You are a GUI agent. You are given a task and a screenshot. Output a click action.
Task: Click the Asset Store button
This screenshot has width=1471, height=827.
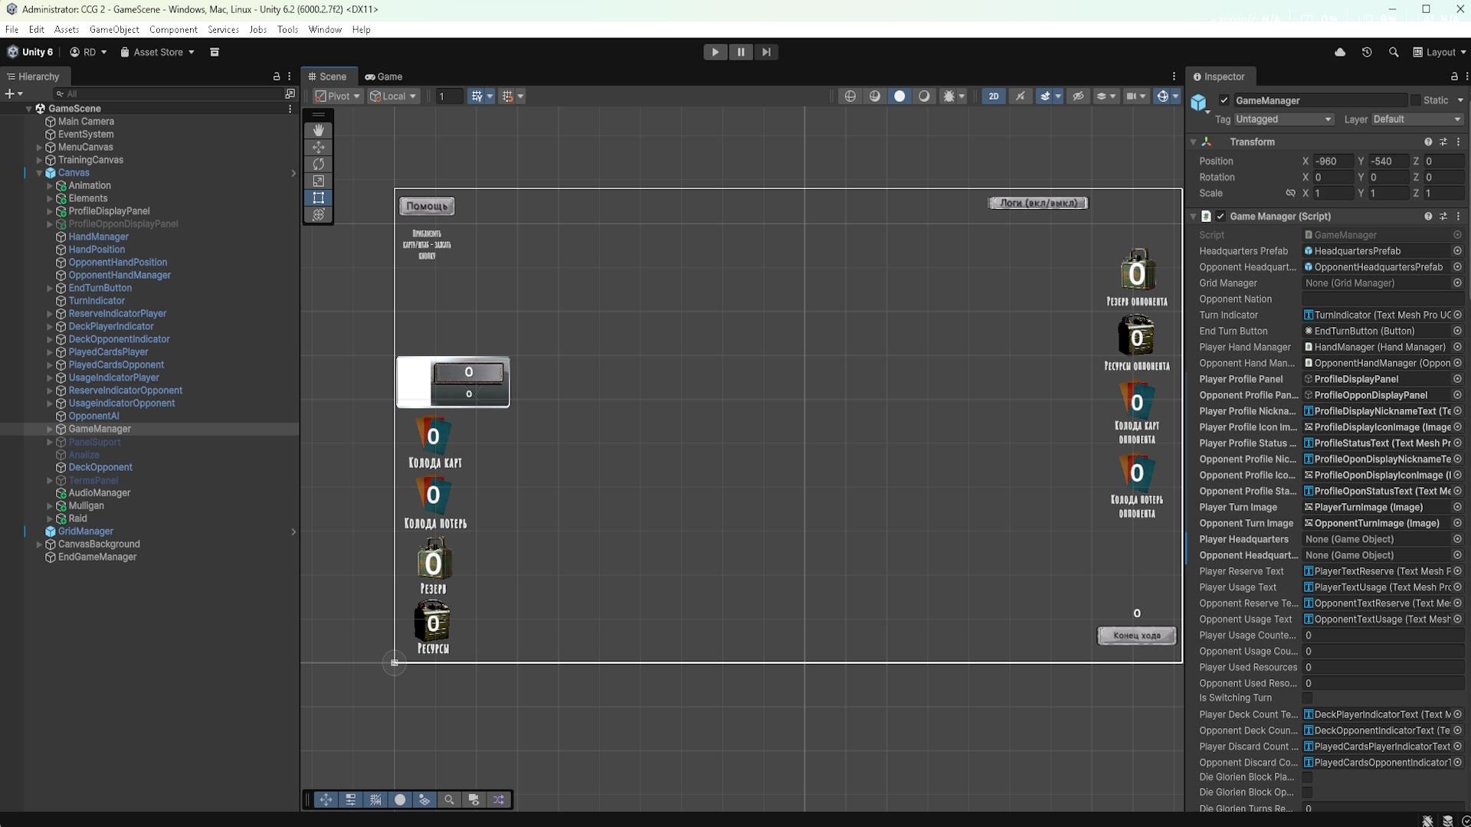click(x=157, y=52)
